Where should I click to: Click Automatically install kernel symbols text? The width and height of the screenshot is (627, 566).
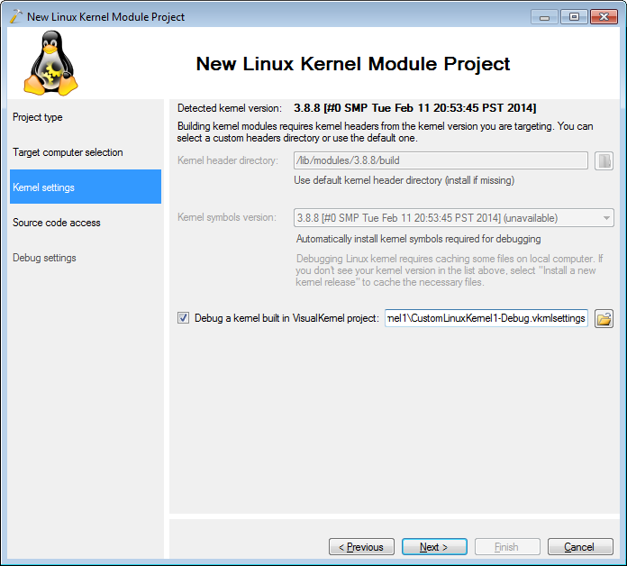tap(418, 239)
